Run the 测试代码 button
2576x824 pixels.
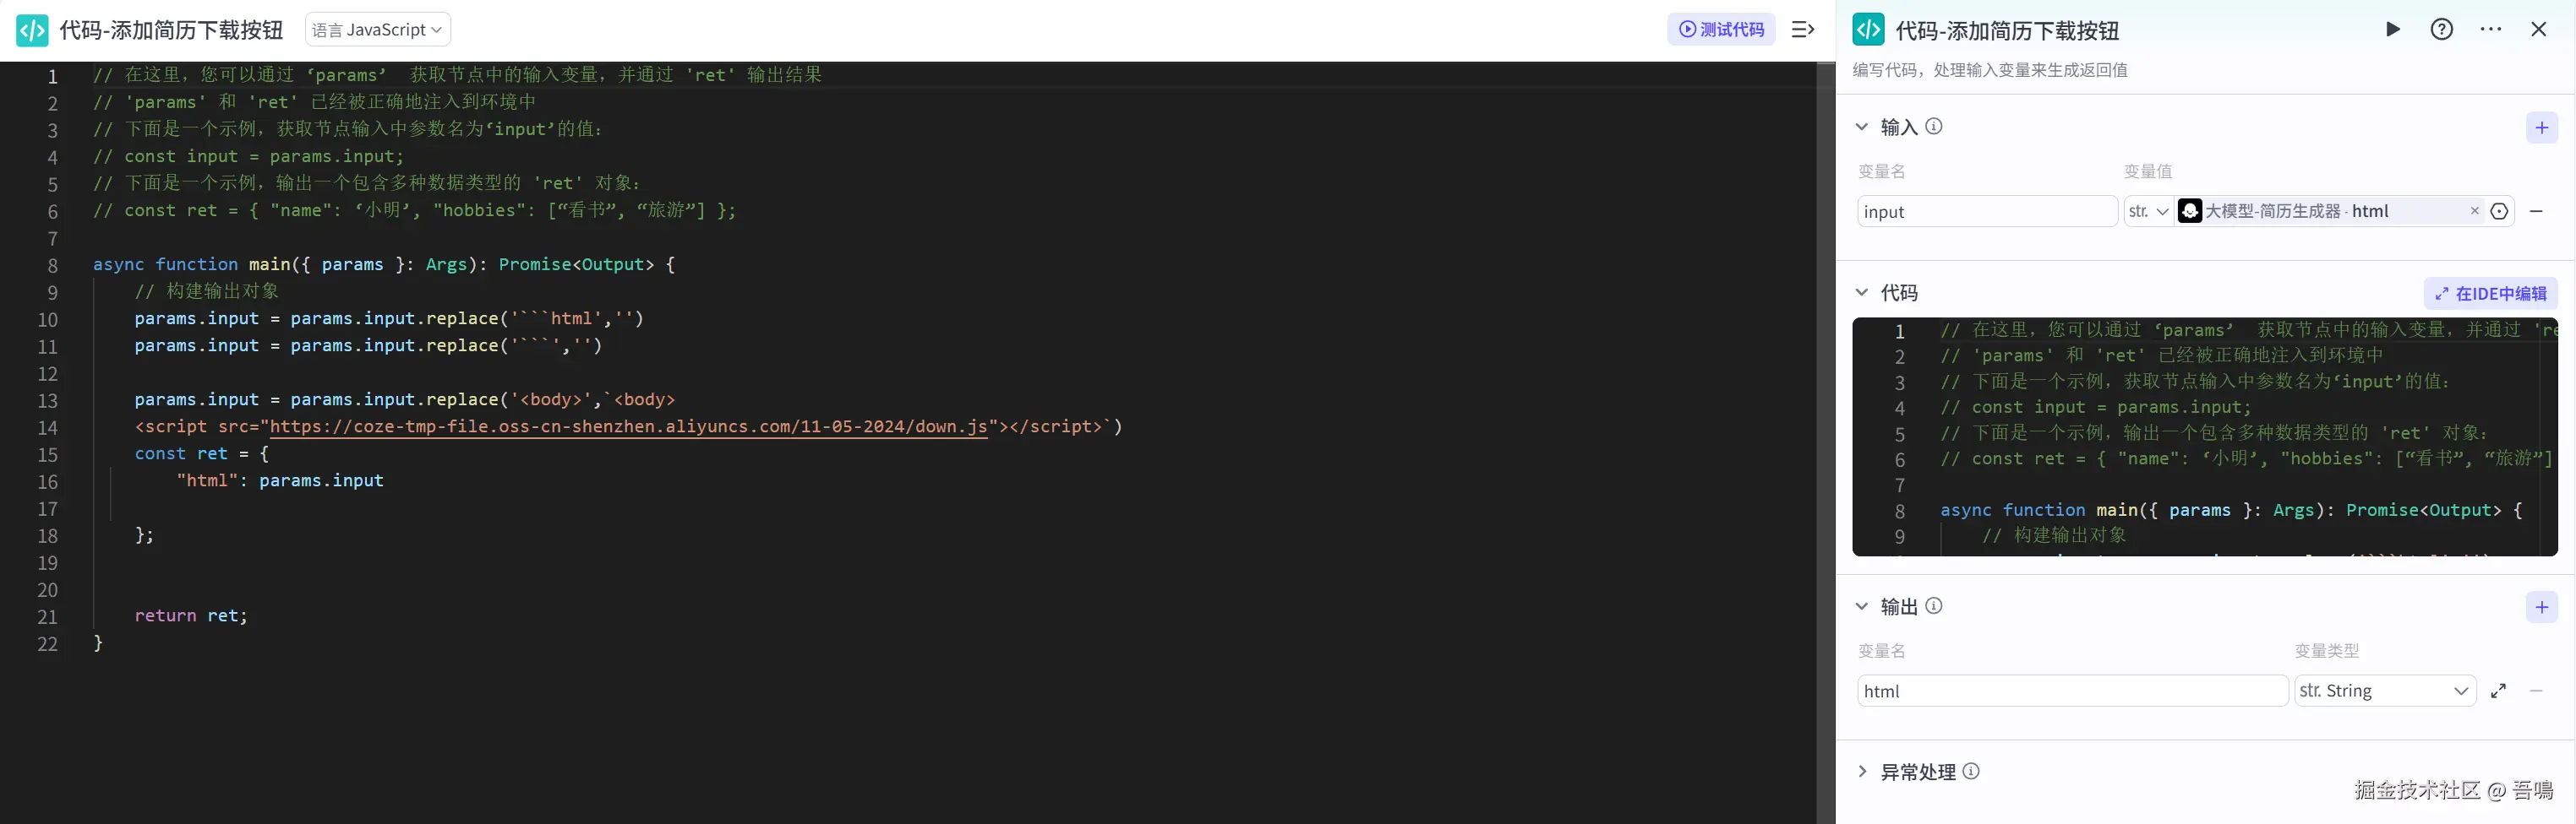click(x=1721, y=30)
